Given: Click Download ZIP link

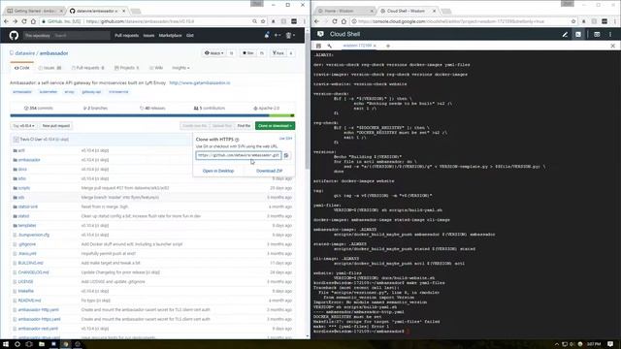Looking at the screenshot, I should point(270,171).
